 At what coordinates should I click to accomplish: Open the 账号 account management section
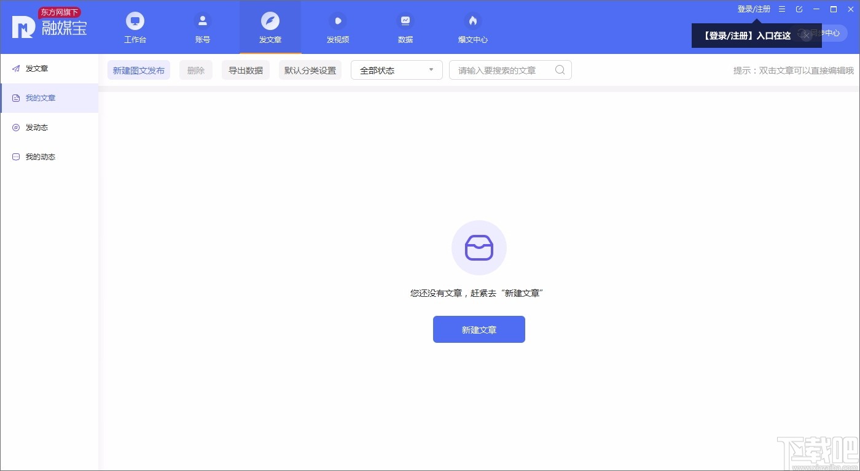tap(203, 28)
